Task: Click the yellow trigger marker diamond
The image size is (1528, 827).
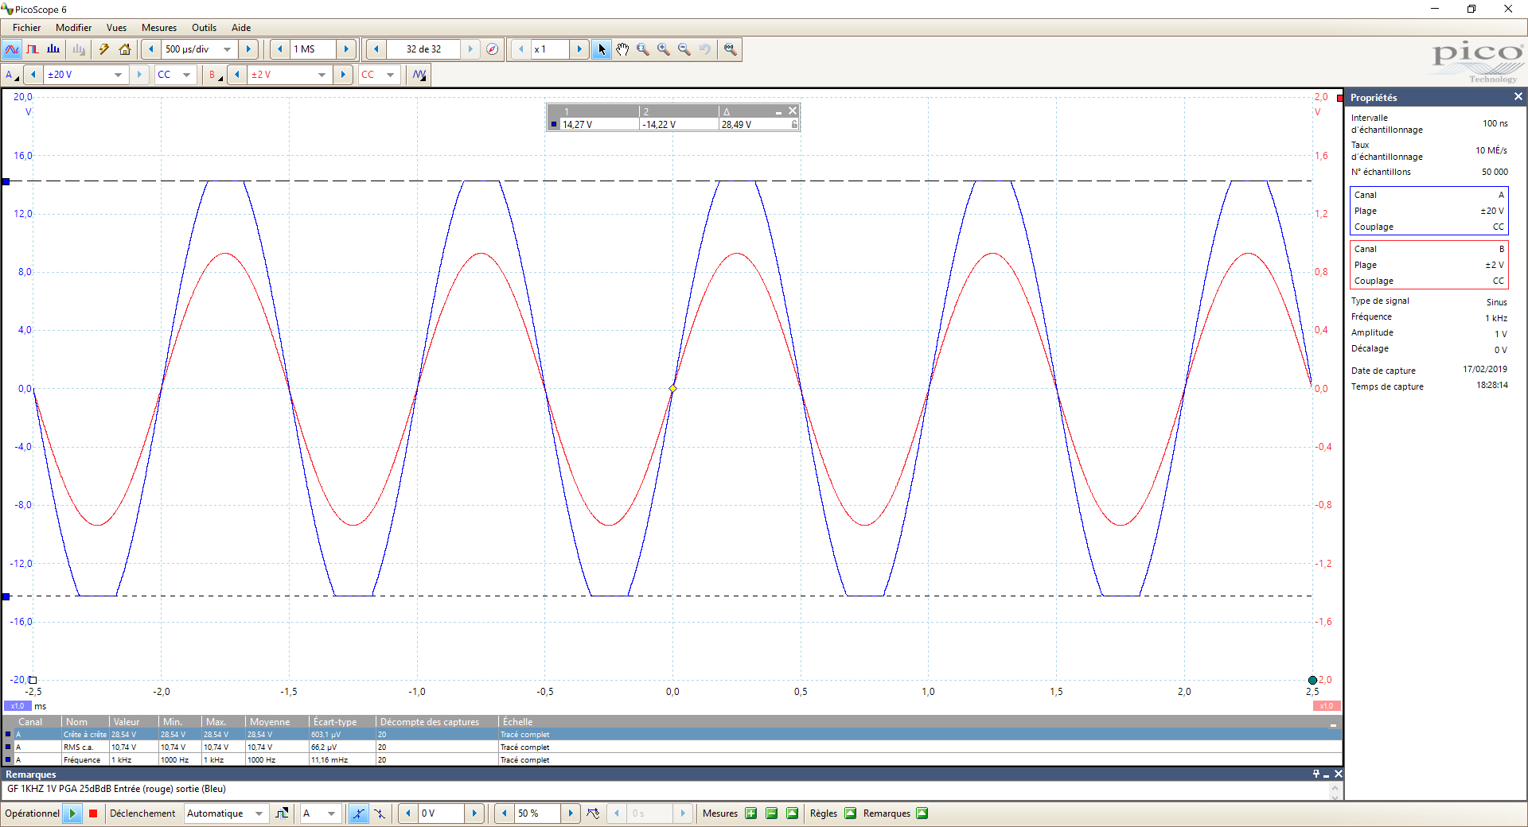Action: pos(672,389)
